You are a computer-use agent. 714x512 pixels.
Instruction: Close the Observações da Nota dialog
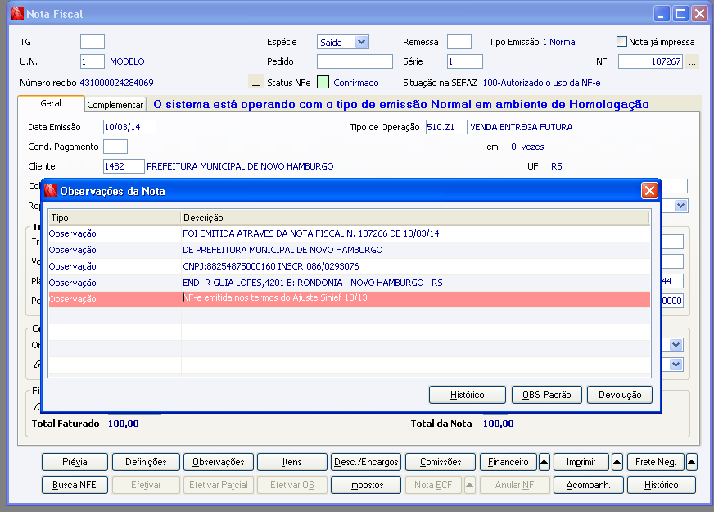649,190
